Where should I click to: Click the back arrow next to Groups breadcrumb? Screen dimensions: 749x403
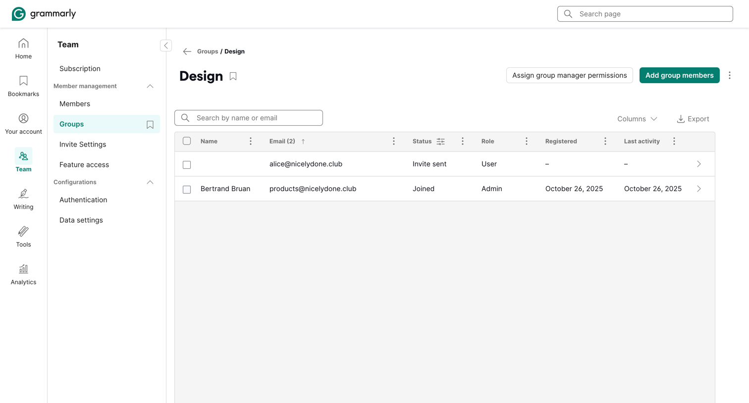(187, 51)
